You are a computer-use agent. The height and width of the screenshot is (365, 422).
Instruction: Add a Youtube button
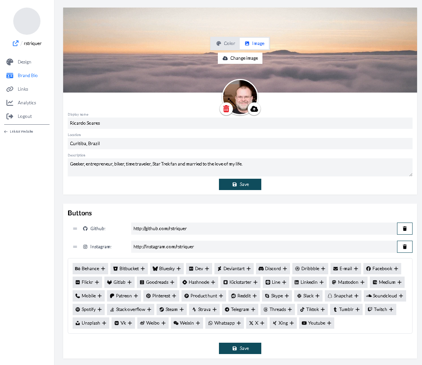(x=316, y=323)
